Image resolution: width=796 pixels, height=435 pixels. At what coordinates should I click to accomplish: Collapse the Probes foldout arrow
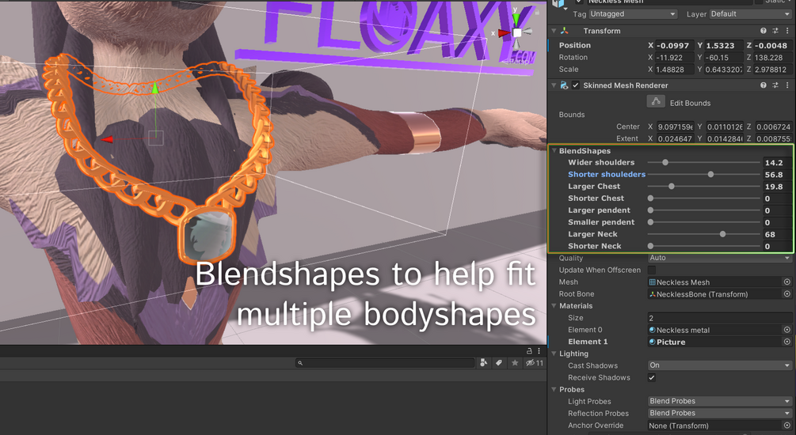(554, 389)
